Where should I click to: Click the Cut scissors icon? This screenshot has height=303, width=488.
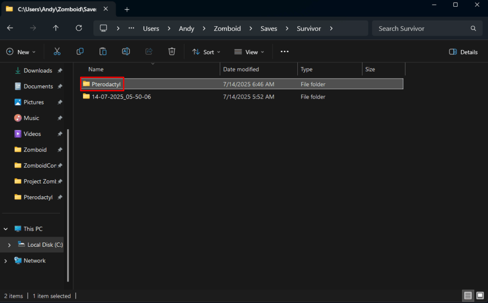click(57, 51)
